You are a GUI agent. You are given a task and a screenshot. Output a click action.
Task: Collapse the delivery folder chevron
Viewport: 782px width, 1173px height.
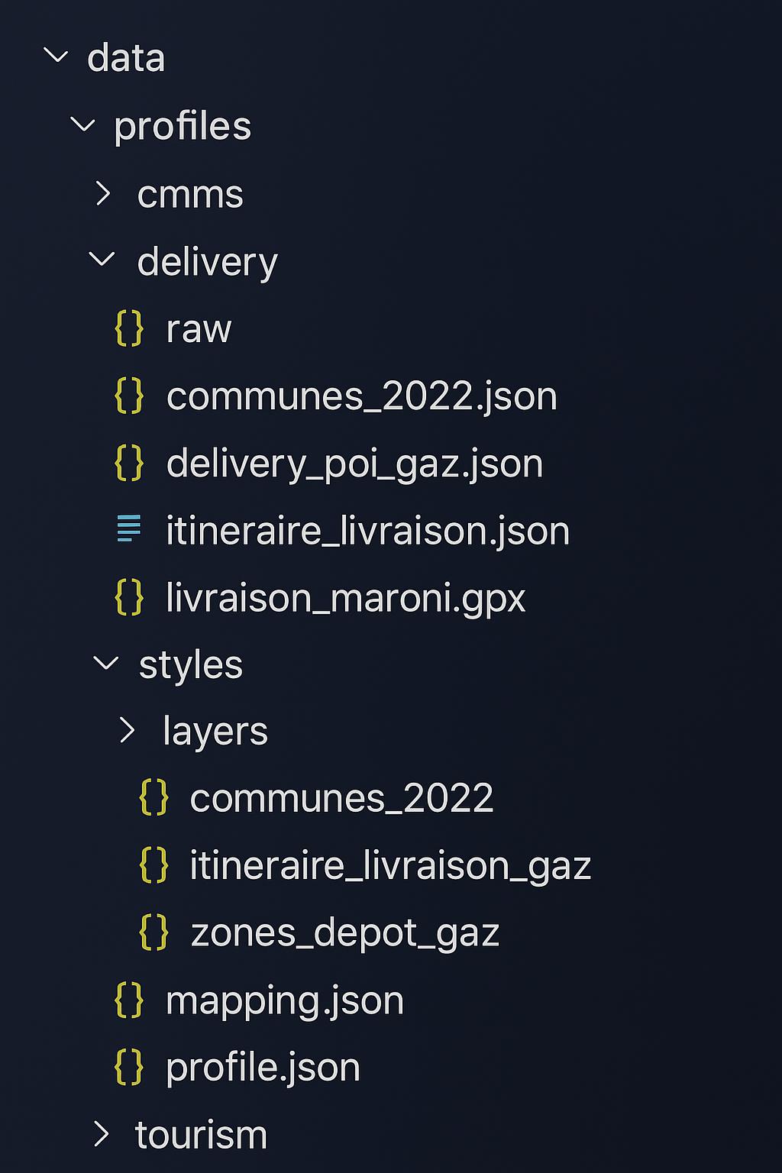(x=102, y=260)
